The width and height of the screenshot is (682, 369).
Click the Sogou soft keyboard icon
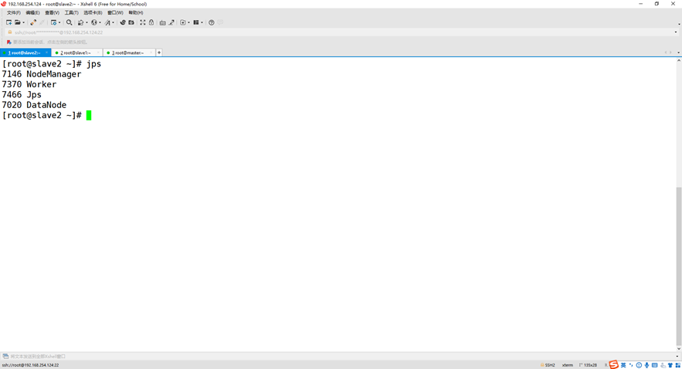655,365
